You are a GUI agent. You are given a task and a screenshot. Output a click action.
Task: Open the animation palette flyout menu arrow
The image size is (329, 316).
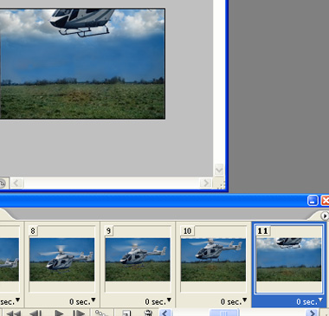click(325, 216)
